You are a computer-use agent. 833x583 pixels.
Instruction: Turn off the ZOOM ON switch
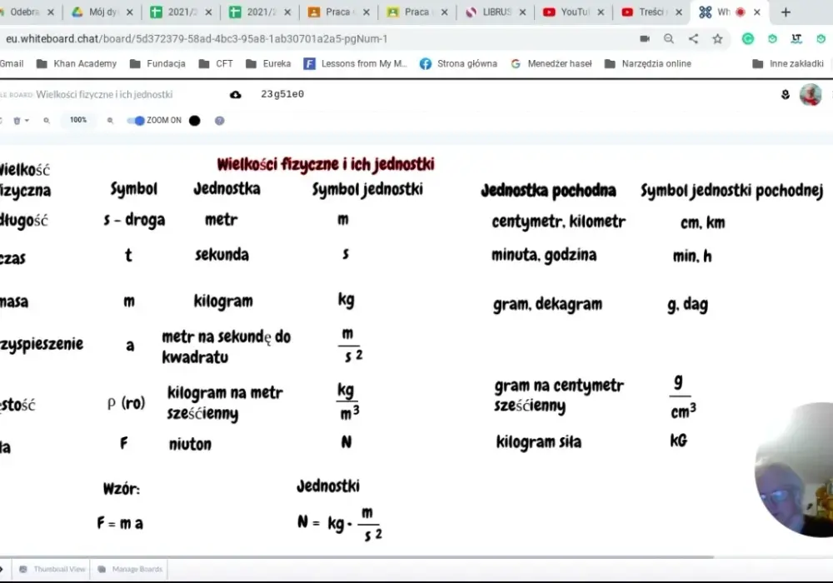tap(136, 121)
